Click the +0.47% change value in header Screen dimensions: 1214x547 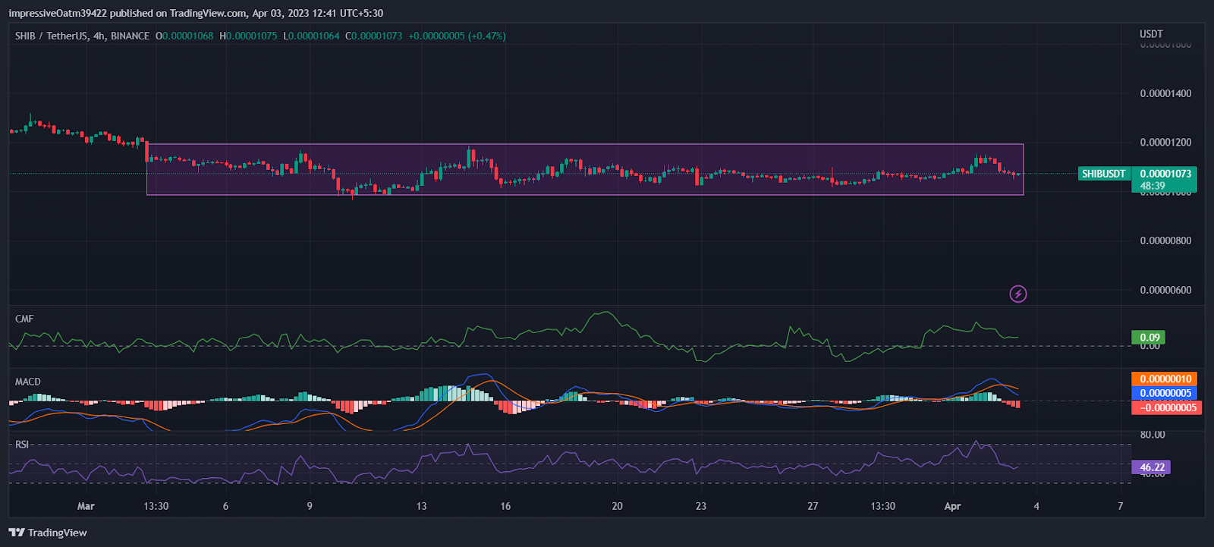[x=487, y=36]
